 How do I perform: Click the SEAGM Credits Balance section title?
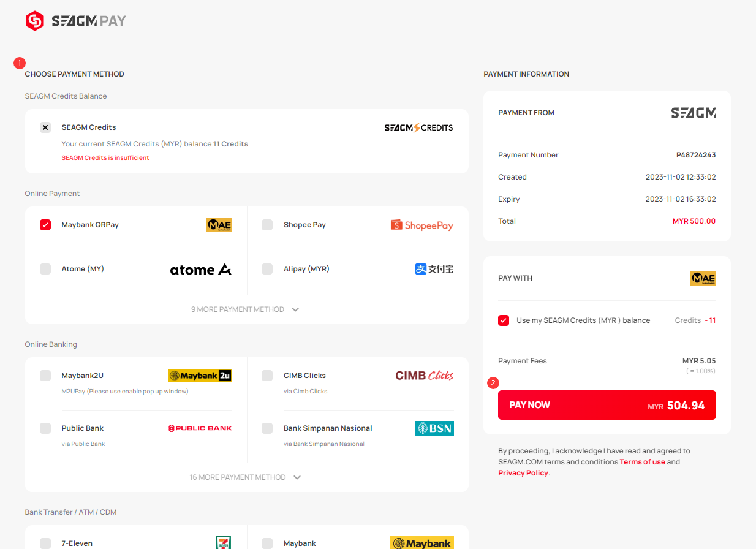pyautogui.click(x=66, y=96)
